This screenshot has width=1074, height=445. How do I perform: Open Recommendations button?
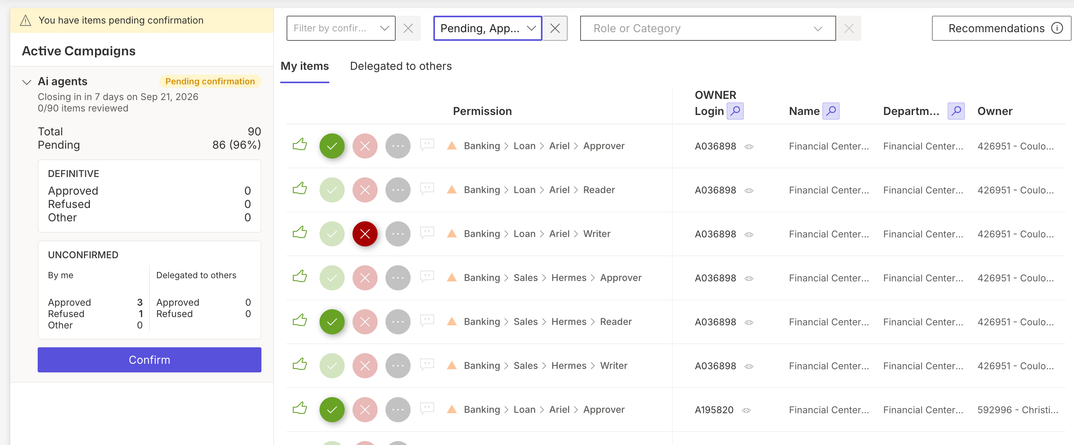click(1001, 28)
